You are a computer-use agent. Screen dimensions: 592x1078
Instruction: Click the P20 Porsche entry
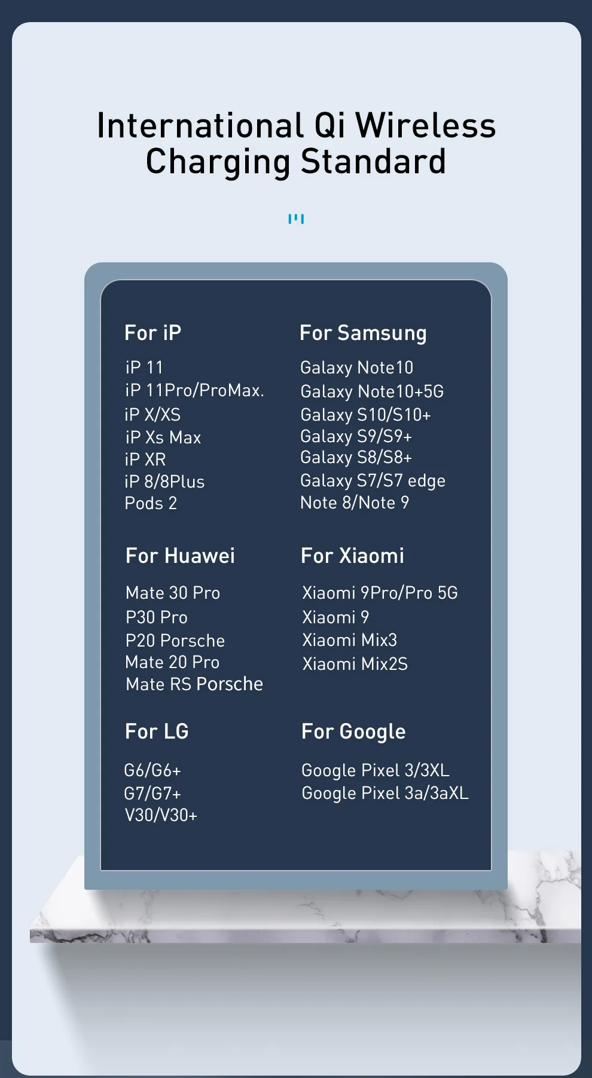tap(175, 641)
